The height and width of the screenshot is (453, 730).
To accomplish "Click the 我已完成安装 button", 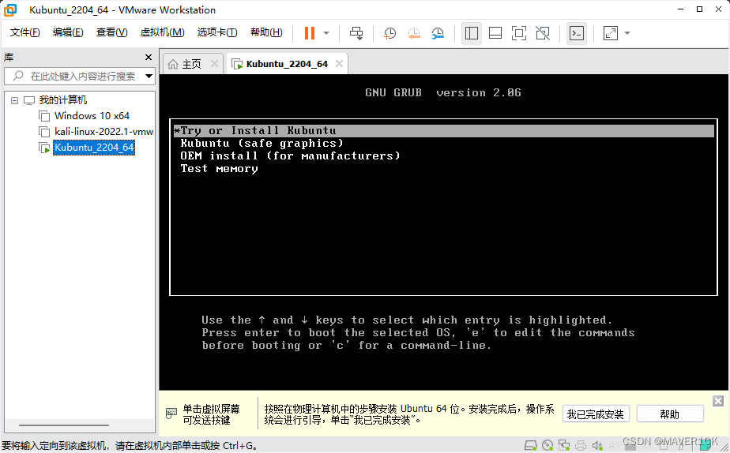I will coord(596,414).
